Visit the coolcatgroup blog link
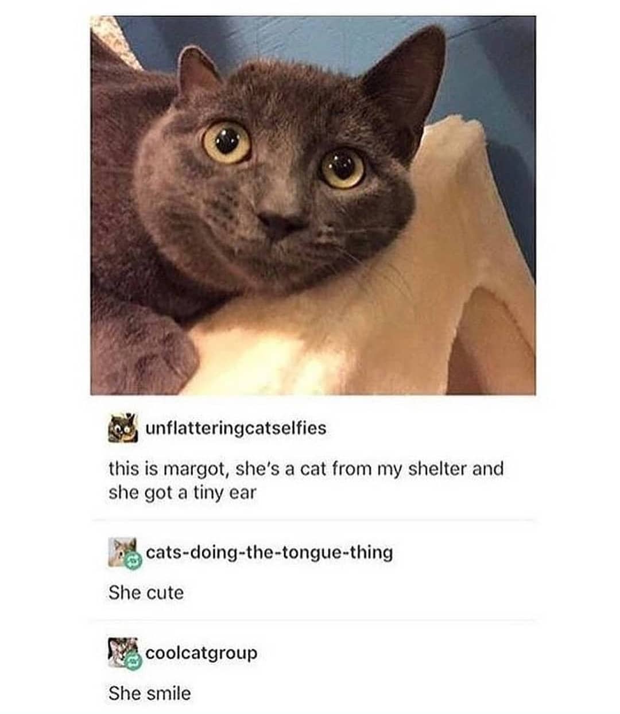This screenshot has height=714, width=620. click(x=201, y=653)
